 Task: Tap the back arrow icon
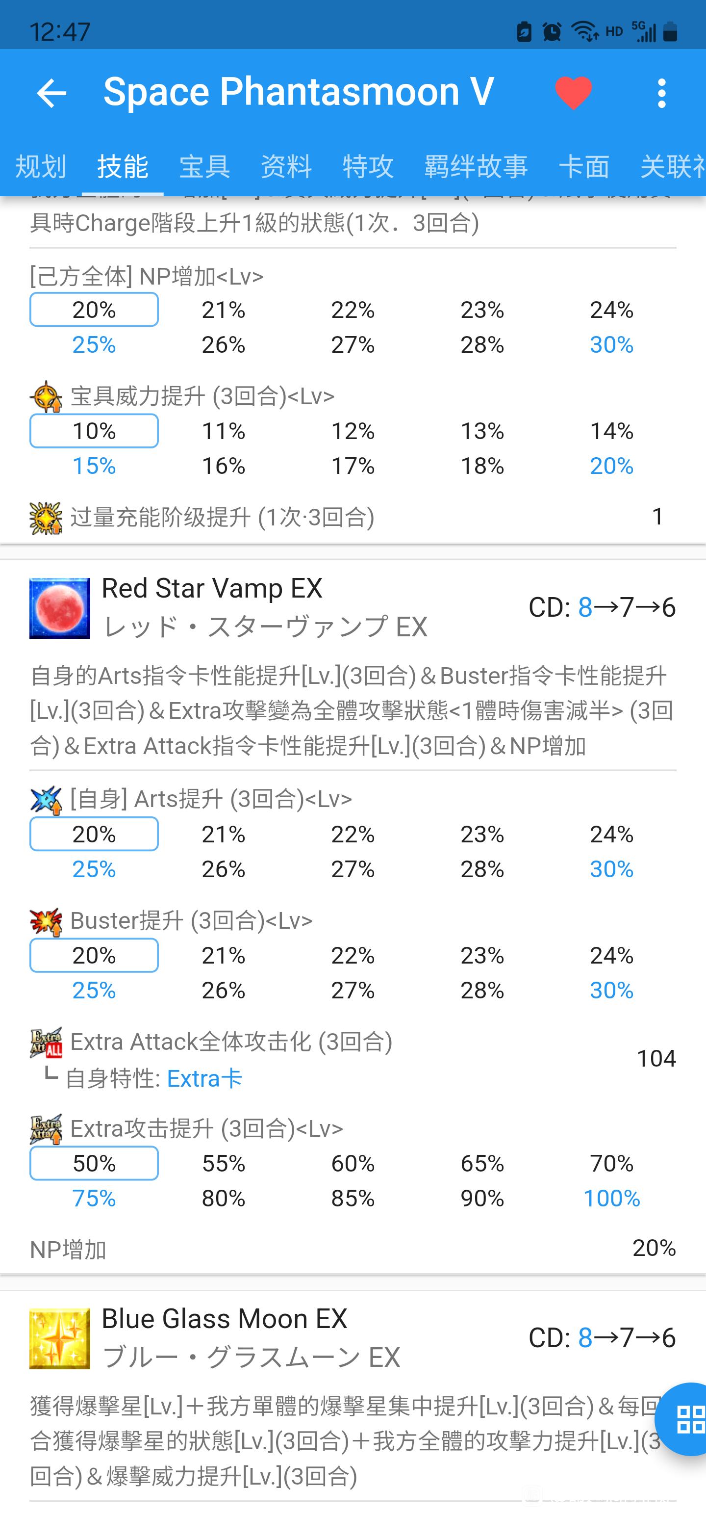point(51,93)
